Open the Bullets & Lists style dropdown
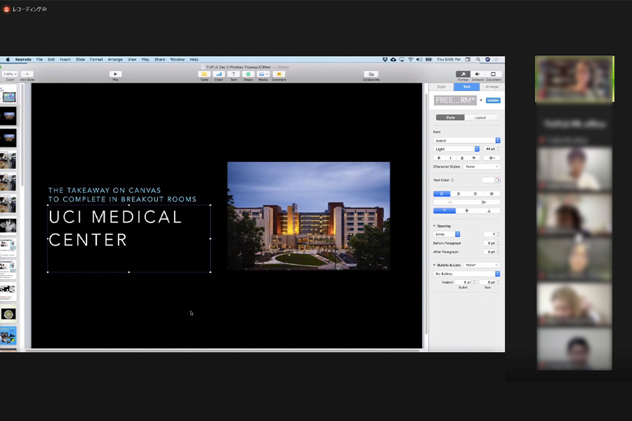This screenshot has height=421, width=632. pos(482,265)
